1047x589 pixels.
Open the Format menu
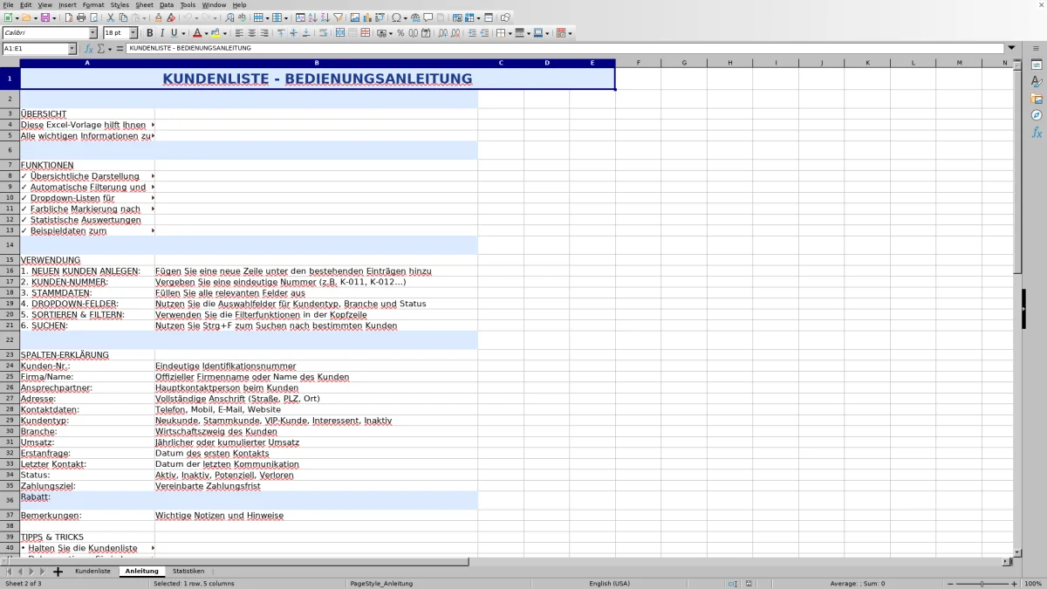tap(93, 5)
